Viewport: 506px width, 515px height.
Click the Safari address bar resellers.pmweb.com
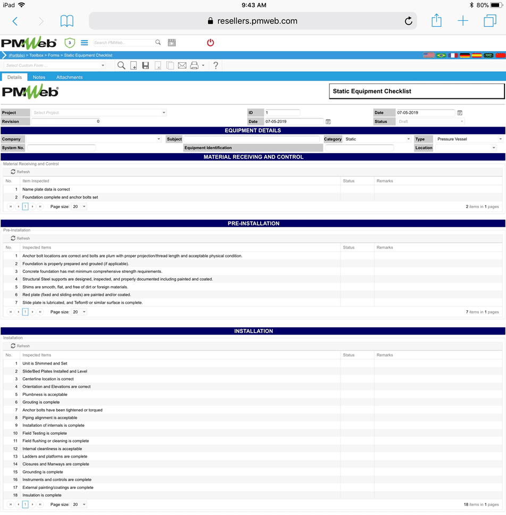point(253,21)
